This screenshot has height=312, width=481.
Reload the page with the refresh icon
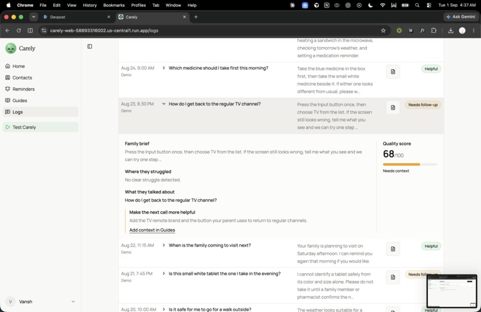(x=18, y=30)
